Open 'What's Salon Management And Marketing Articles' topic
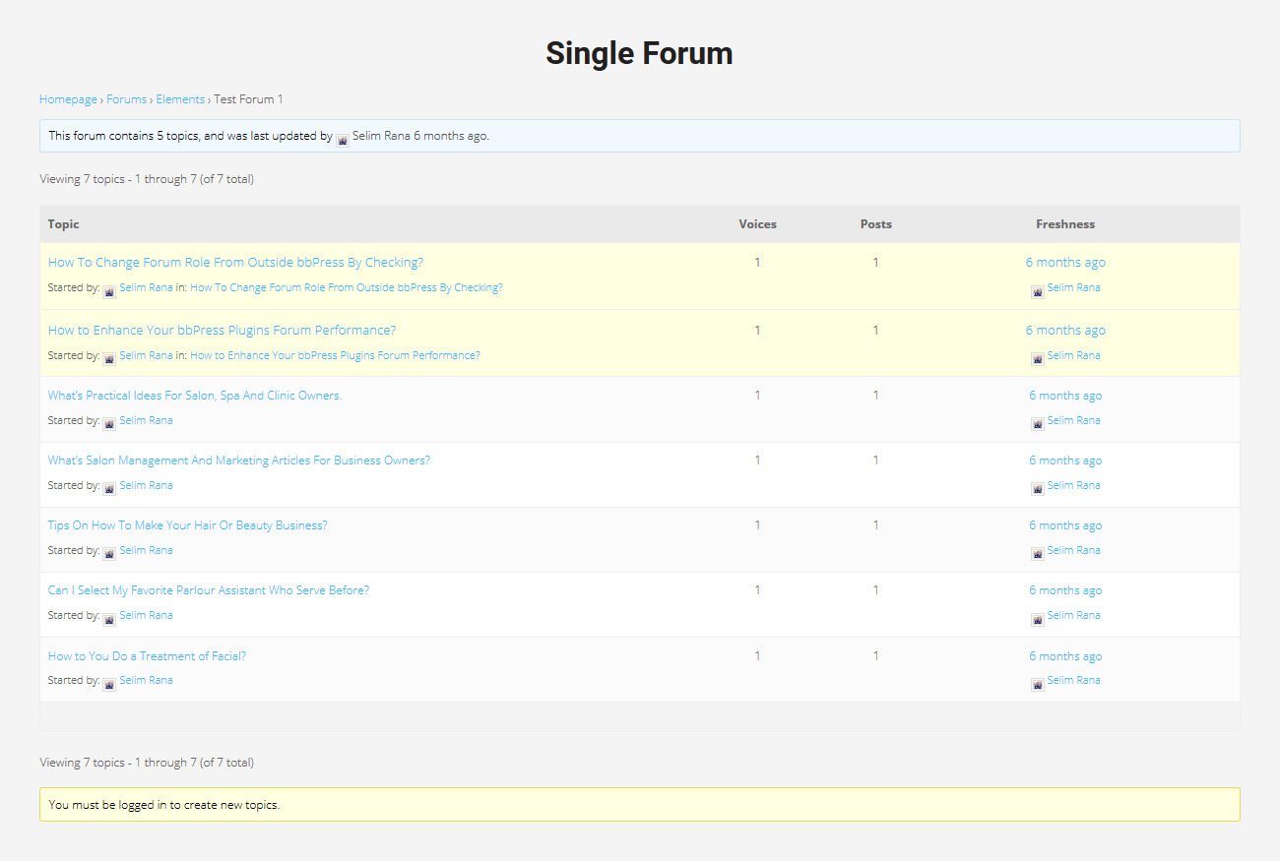1280x861 pixels. click(238, 461)
